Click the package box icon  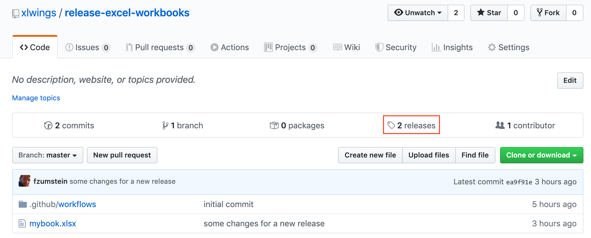274,125
